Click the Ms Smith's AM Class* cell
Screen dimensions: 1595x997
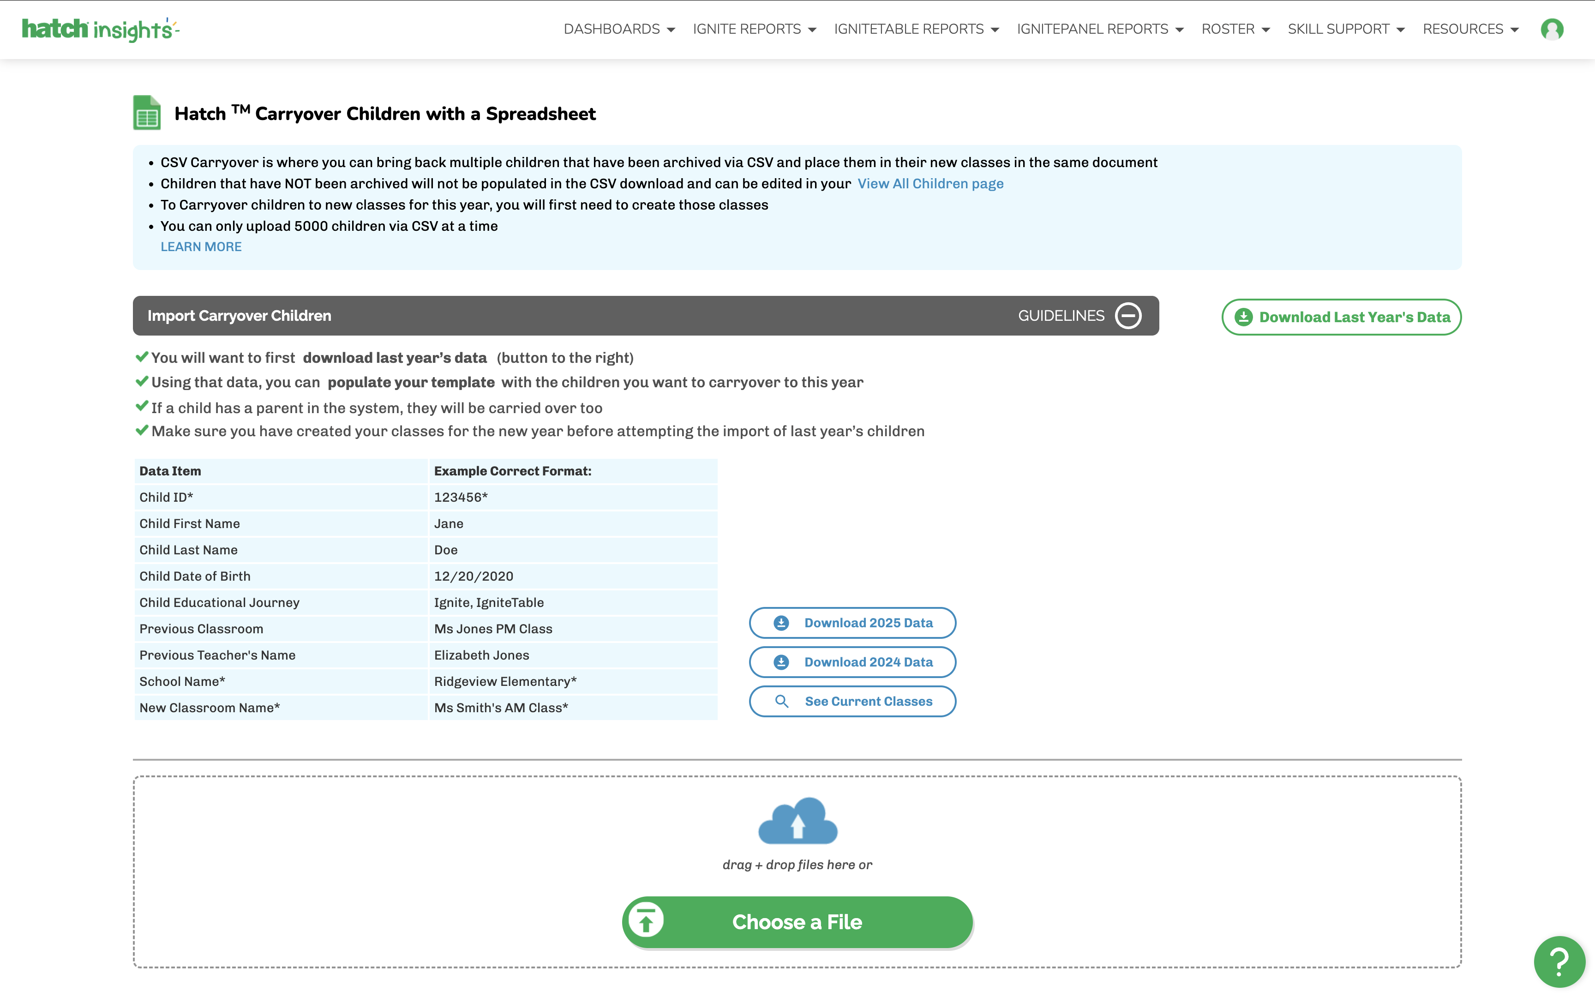[x=573, y=708]
